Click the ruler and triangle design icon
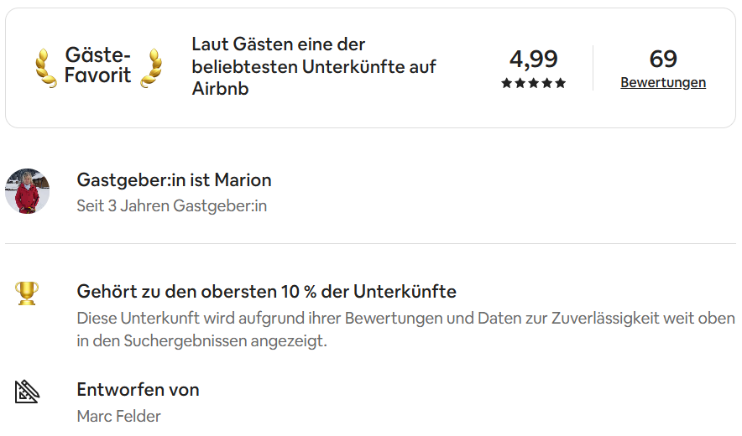The height and width of the screenshot is (436, 742). point(27,391)
